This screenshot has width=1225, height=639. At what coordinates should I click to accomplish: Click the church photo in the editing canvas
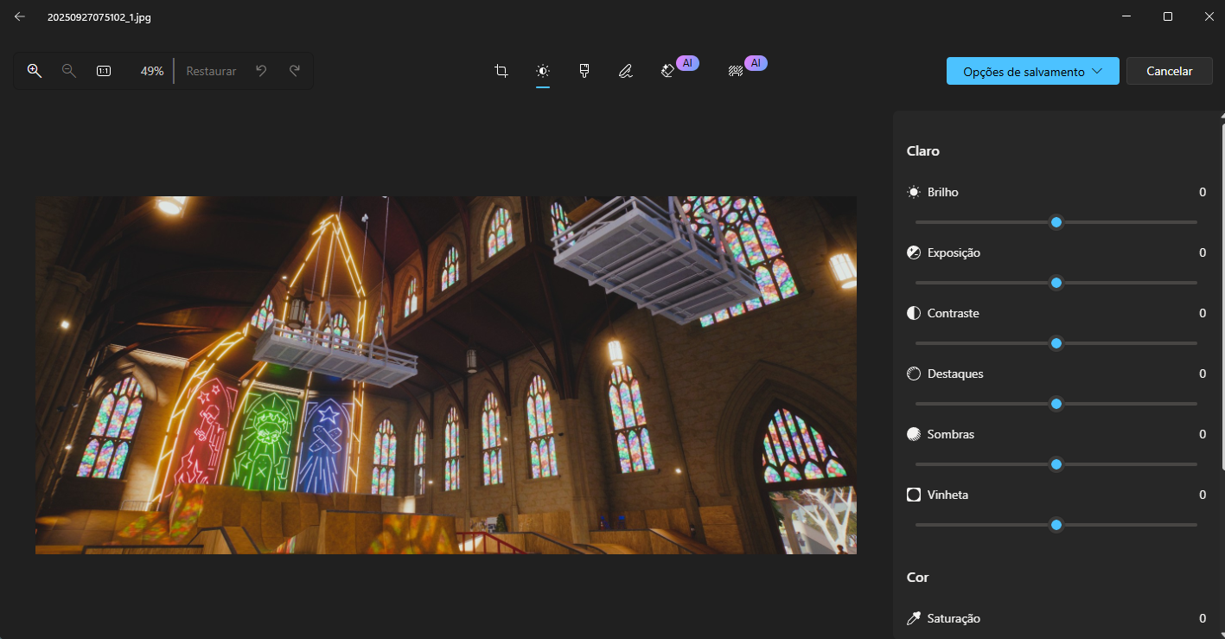446,374
